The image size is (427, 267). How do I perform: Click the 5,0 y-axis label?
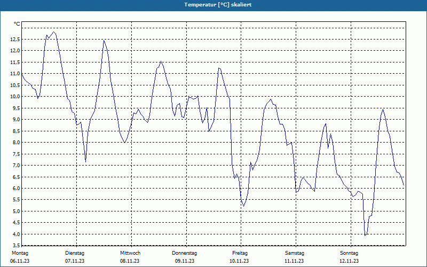click(16, 211)
